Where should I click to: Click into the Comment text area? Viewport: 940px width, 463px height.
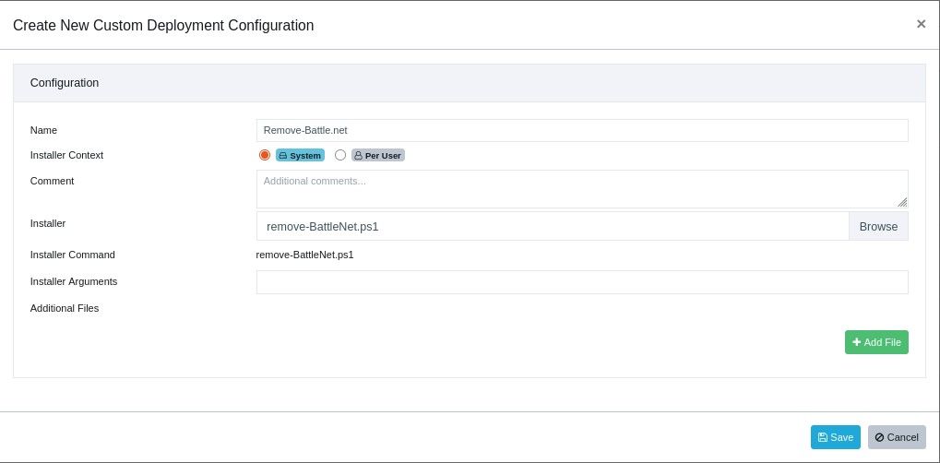point(581,188)
